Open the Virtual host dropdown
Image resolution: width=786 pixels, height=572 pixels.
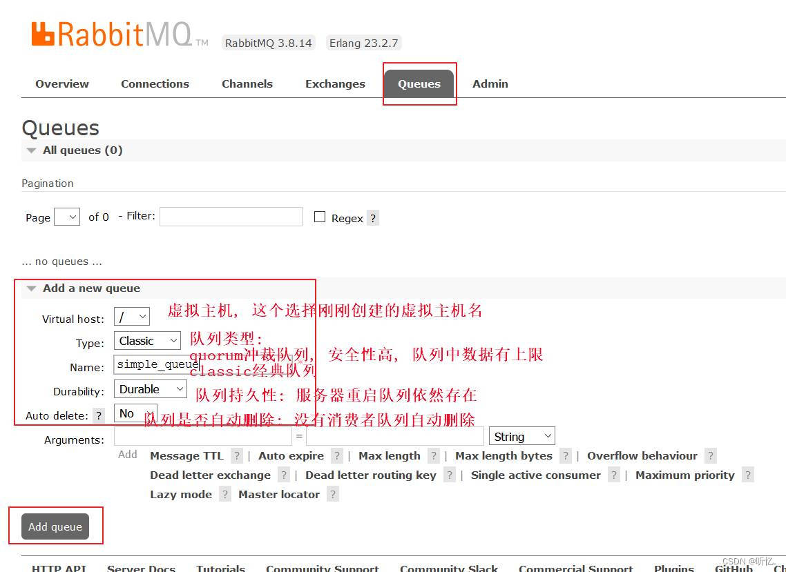point(131,316)
